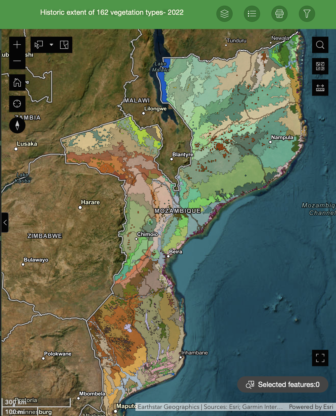This screenshot has width=336, height=416.
Task: Open the basemap gallery
Action: tap(320, 66)
